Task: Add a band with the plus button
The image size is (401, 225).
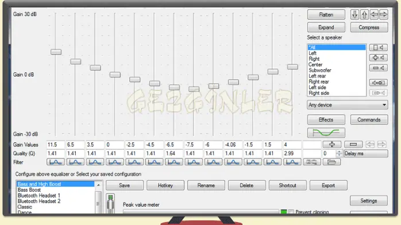Action: [x=331, y=145]
